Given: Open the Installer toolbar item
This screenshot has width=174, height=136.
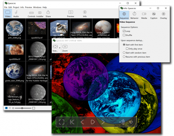Looking at the screenshot, I should 40,14.
